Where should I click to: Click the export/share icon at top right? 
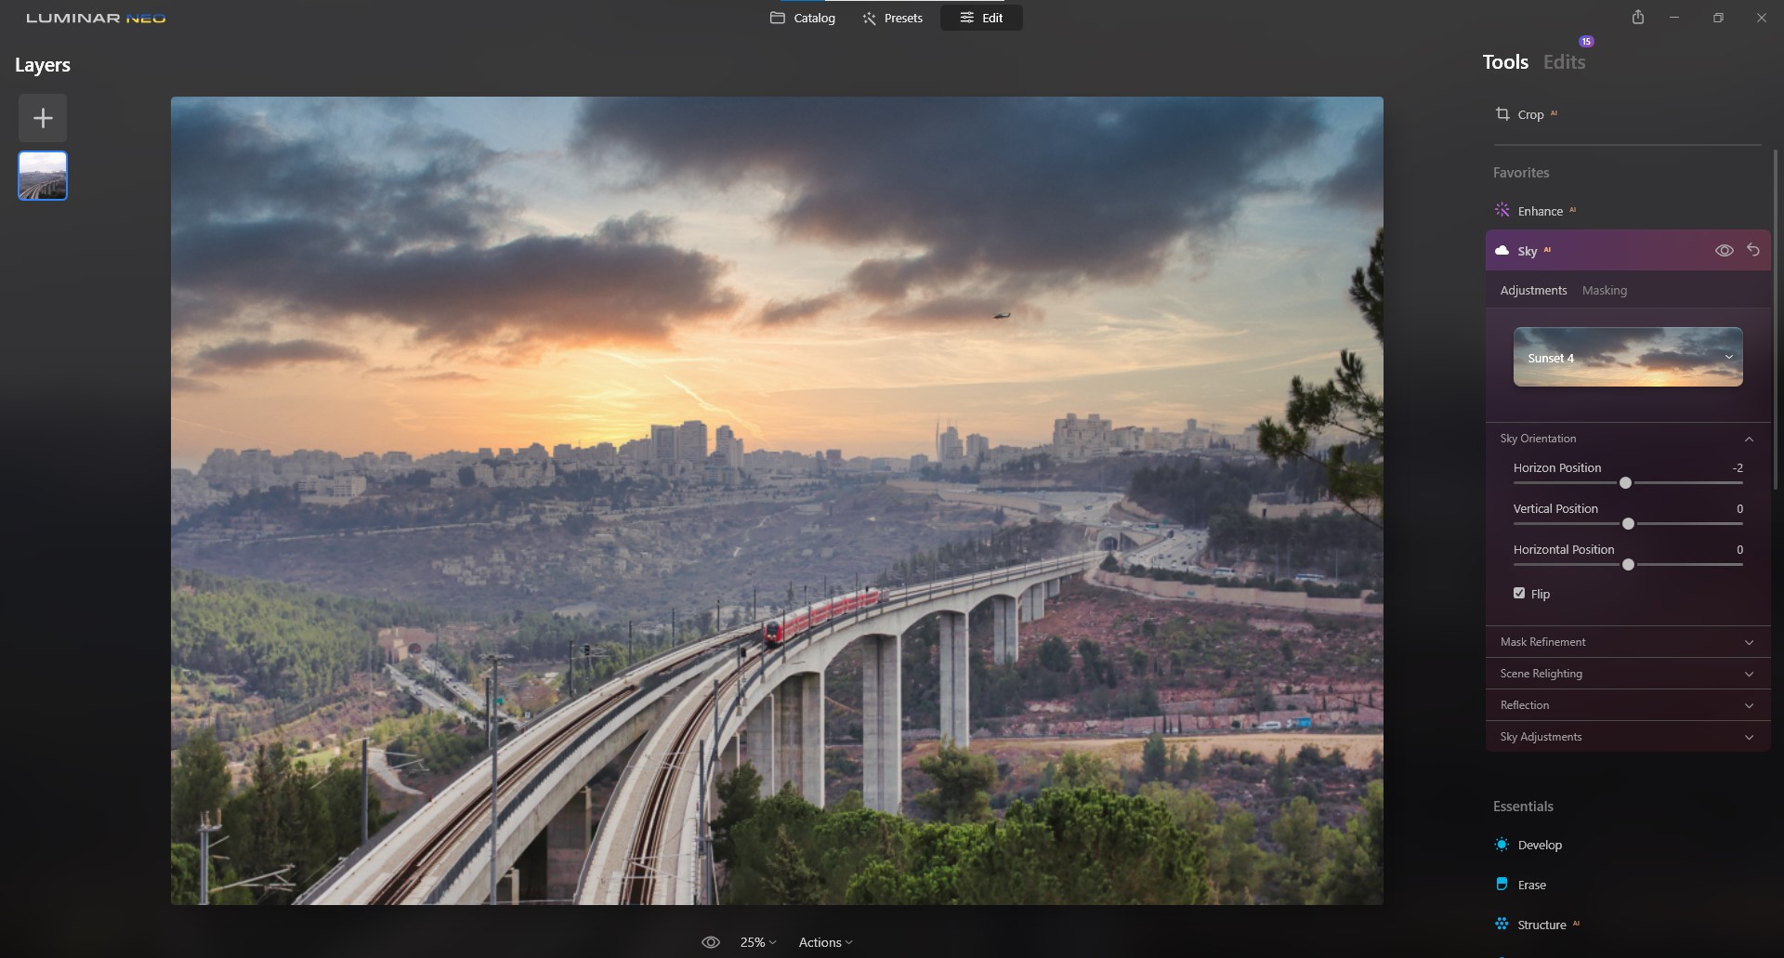pyautogui.click(x=1638, y=17)
